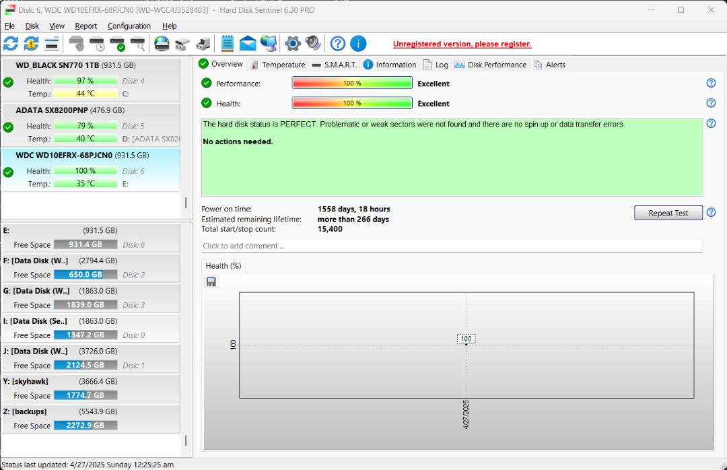The width and height of the screenshot is (727, 470).
Task: Switch to the Temperature tab
Action: (278, 65)
